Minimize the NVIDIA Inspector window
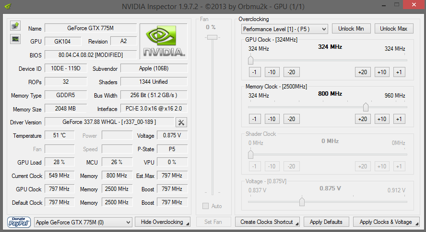 [x=384, y=5]
